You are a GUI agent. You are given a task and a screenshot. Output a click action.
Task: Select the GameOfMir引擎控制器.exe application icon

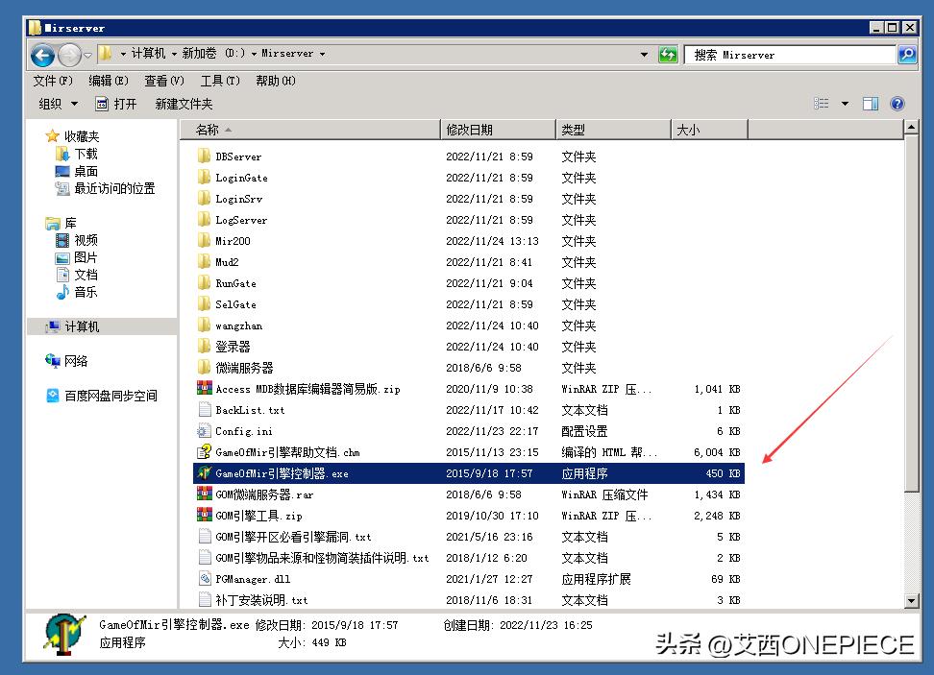coord(205,472)
